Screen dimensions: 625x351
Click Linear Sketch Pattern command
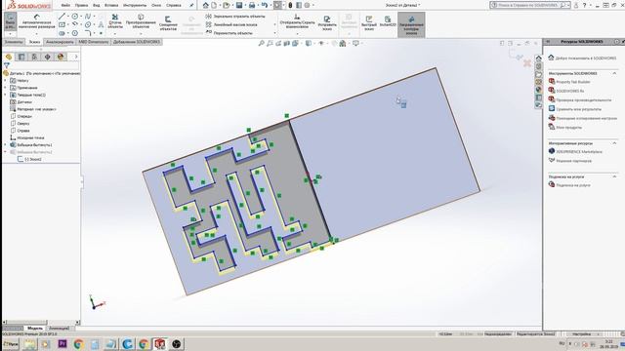[231, 24]
